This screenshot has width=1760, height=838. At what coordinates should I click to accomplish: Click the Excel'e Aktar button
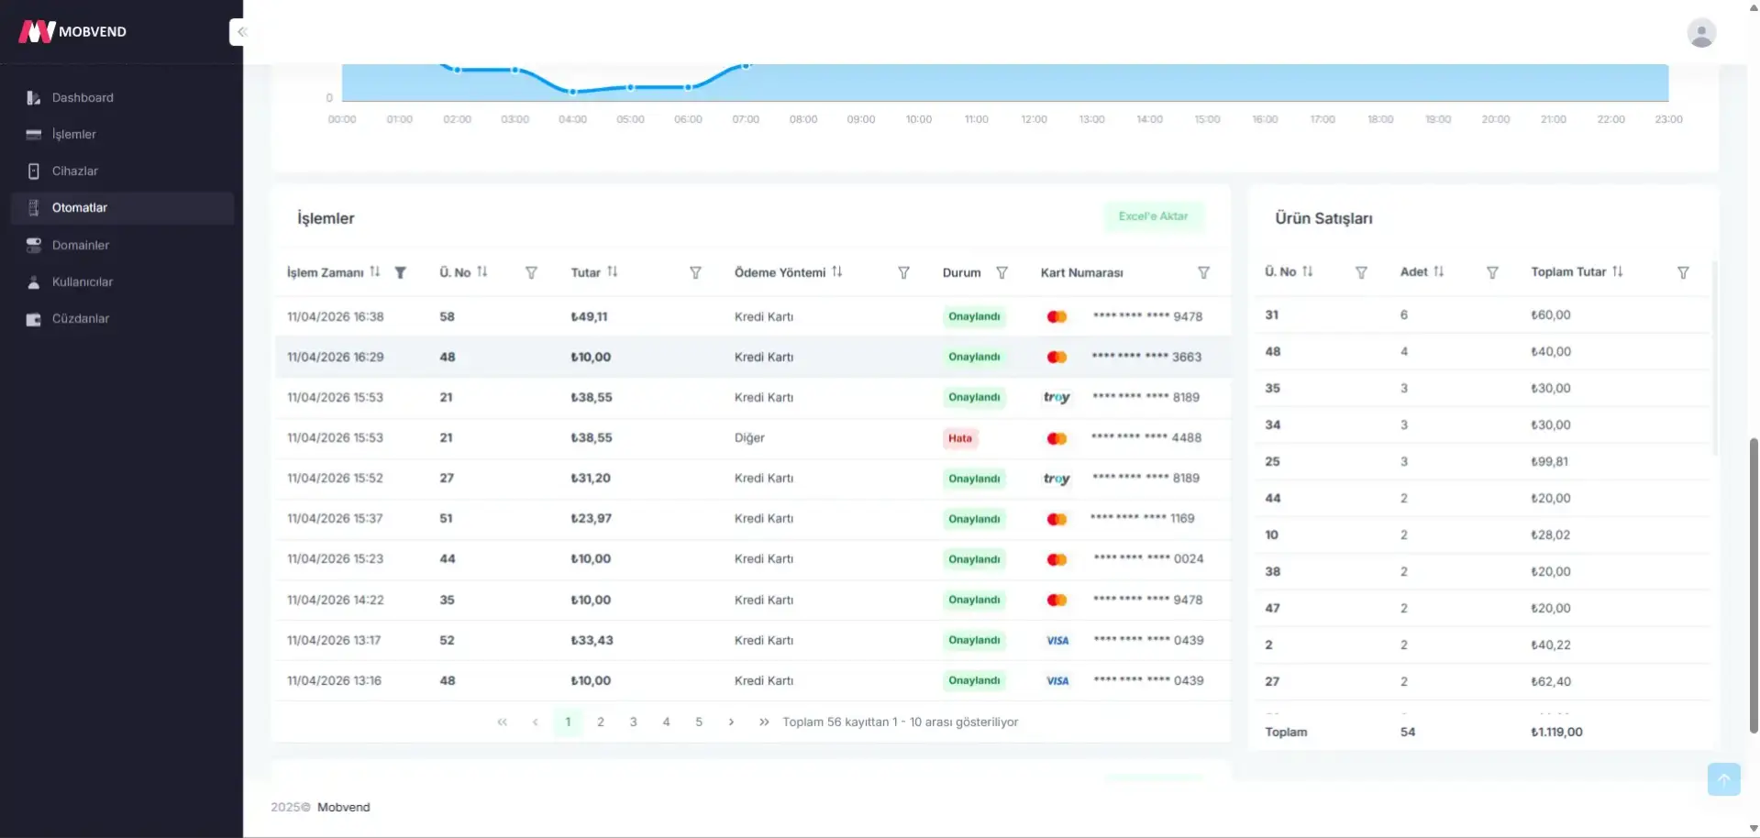pyautogui.click(x=1153, y=216)
